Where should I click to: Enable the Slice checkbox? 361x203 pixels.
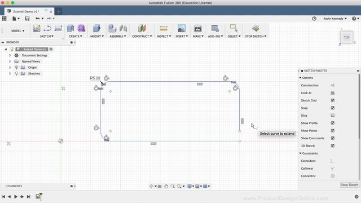coord(332,116)
